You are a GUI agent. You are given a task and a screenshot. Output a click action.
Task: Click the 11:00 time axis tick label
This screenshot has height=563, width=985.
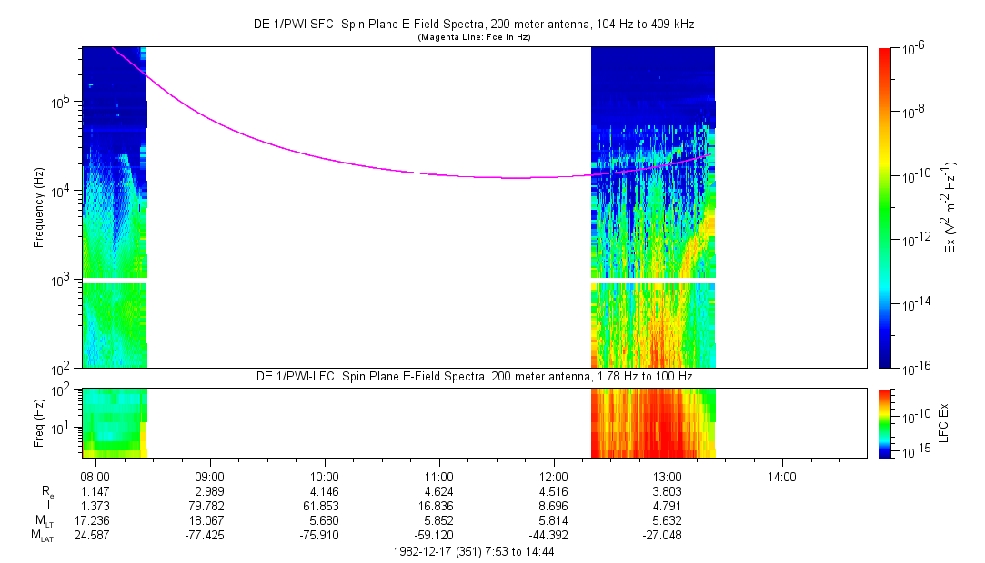tap(439, 476)
